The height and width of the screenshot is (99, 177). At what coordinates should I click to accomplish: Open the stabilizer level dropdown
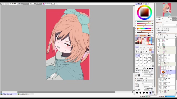pos(54,4)
